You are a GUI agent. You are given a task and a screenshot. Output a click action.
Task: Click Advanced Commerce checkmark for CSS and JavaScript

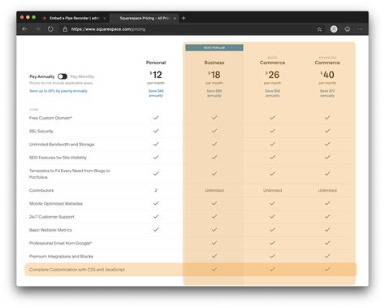click(x=327, y=269)
